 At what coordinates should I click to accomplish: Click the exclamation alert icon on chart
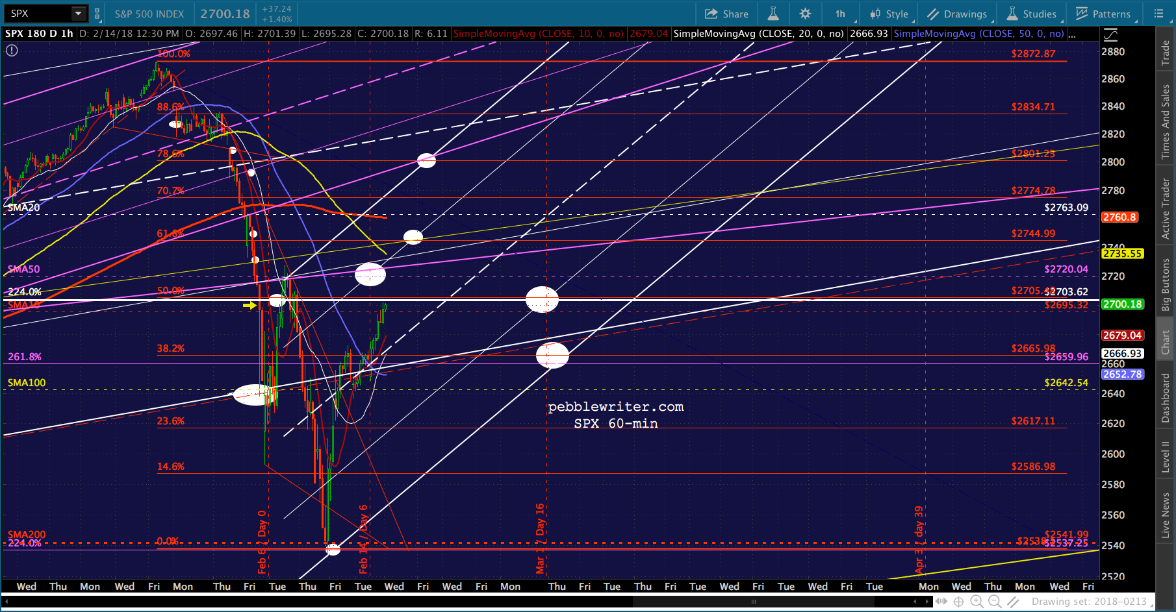[12, 50]
